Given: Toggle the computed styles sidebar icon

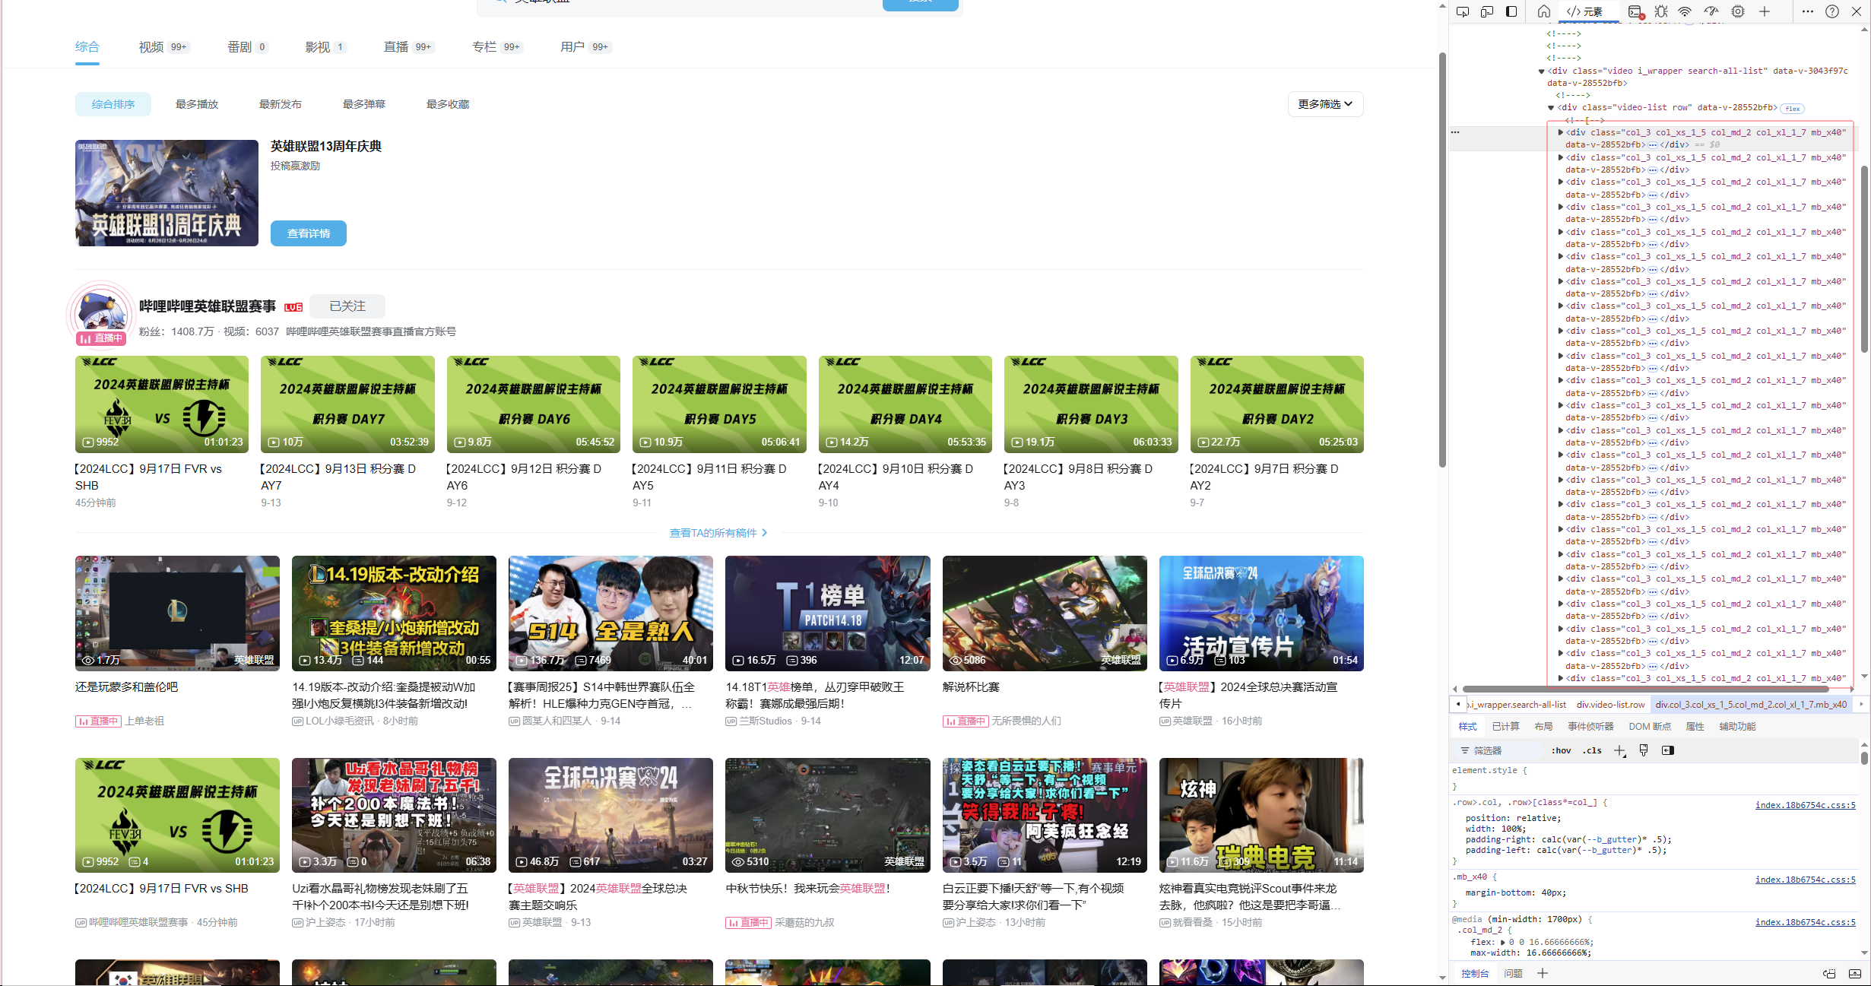Looking at the screenshot, I should point(1668,750).
